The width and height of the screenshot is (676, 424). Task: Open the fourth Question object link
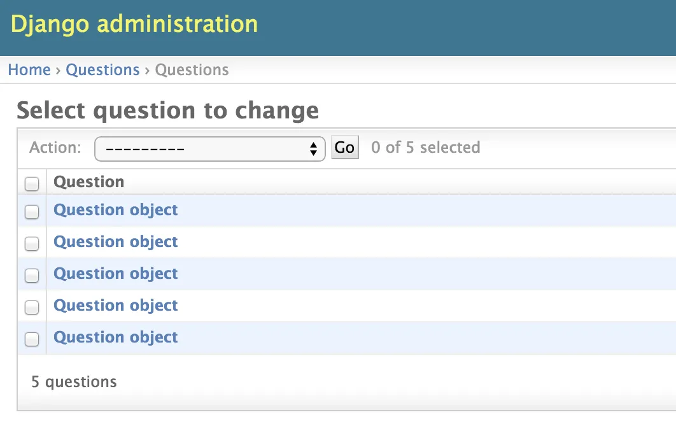pyautogui.click(x=115, y=306)
